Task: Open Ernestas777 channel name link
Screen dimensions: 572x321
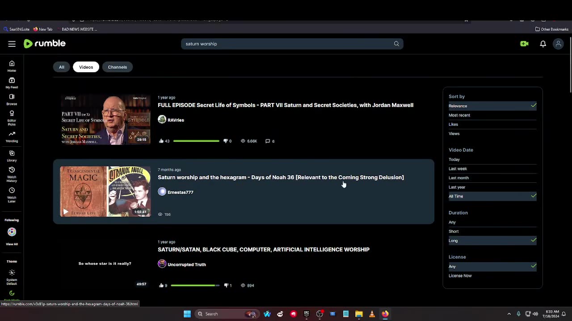Action: [181, 192]
